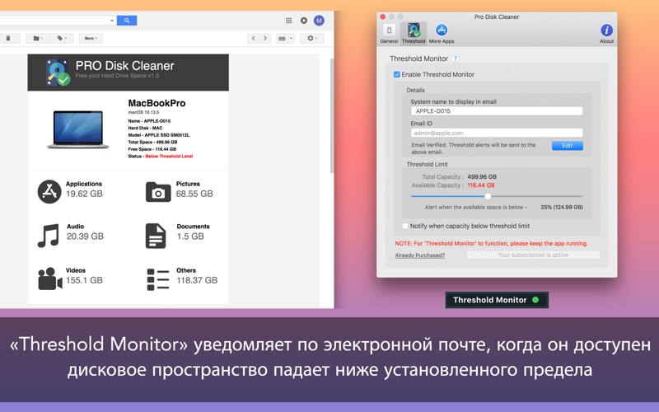This screenshot has width=659, height=412.
Task: Open the search options dropdown arrow
Action: coord(112,20)
